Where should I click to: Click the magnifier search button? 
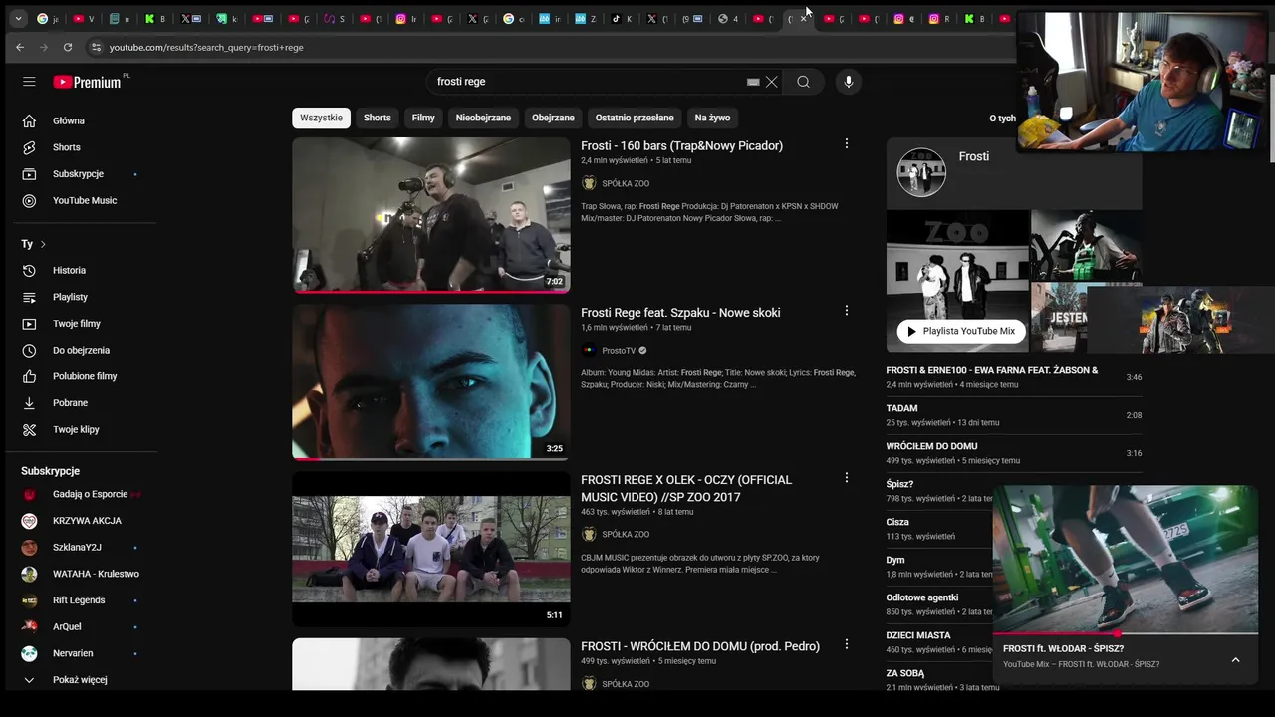tap(803, 82)
